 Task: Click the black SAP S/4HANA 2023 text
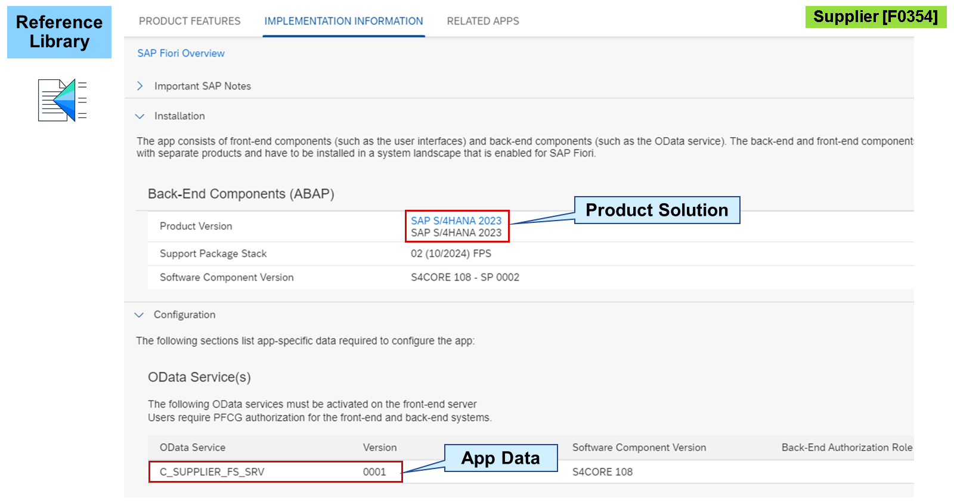tap(456, 232)
